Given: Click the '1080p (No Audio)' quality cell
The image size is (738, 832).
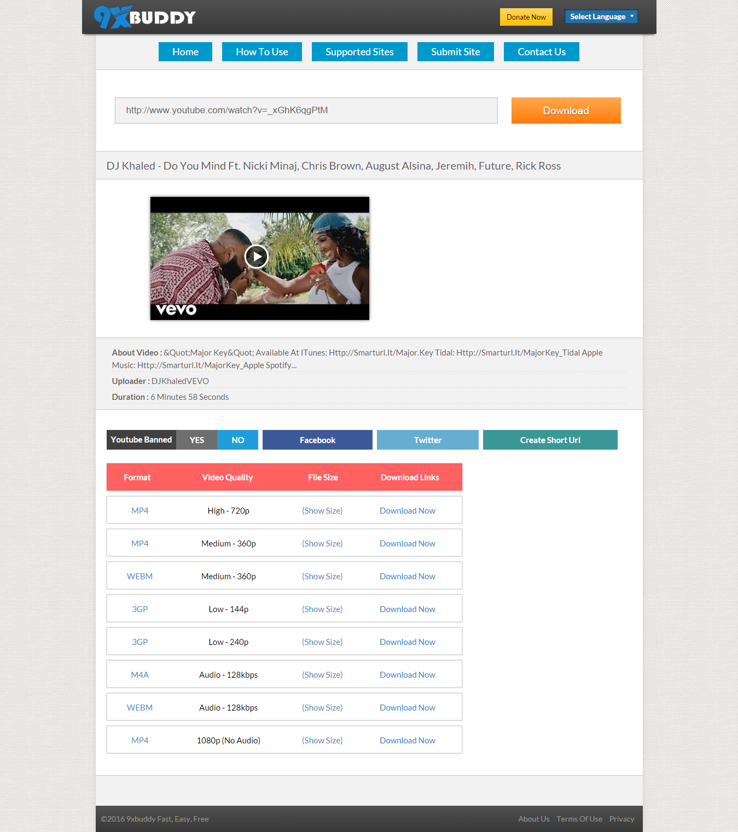Looking at the screenshot, I should point(229,740).
